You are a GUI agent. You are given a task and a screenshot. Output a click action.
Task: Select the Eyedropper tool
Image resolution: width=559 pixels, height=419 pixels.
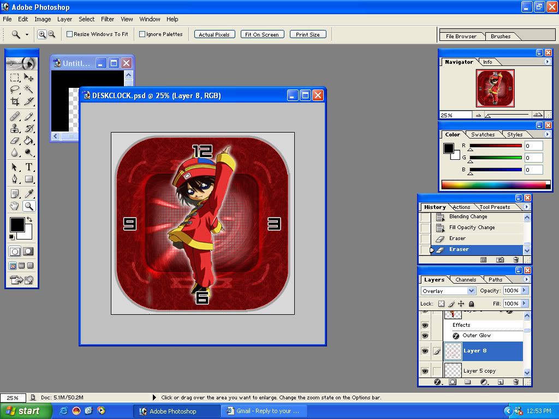29,194
